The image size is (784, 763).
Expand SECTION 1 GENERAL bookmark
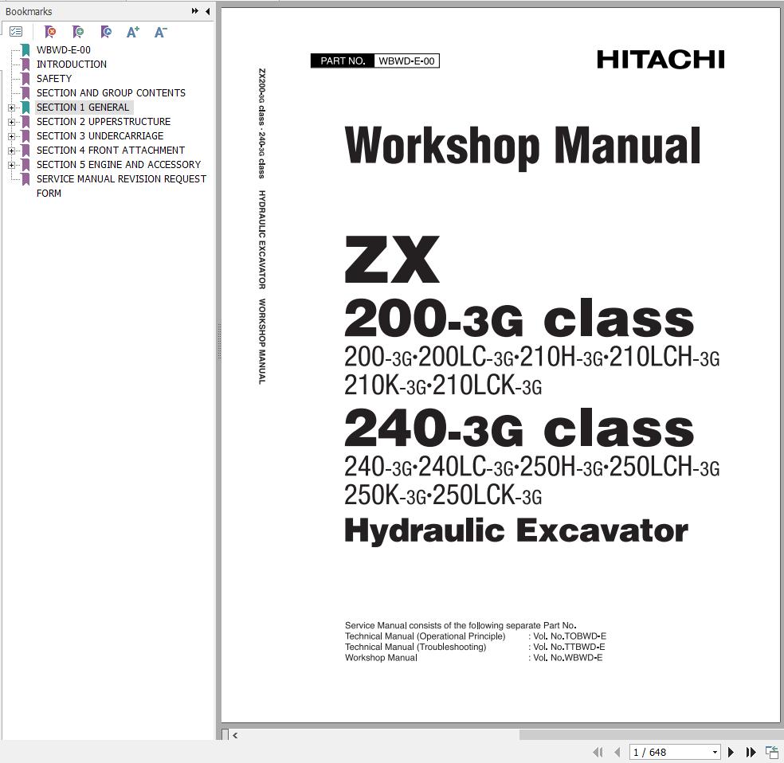(x=11, y=108)
